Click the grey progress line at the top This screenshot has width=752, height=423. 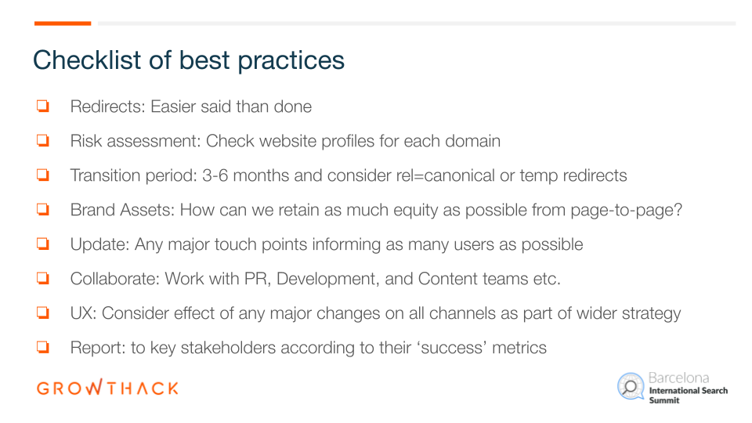tap(417, 23)
